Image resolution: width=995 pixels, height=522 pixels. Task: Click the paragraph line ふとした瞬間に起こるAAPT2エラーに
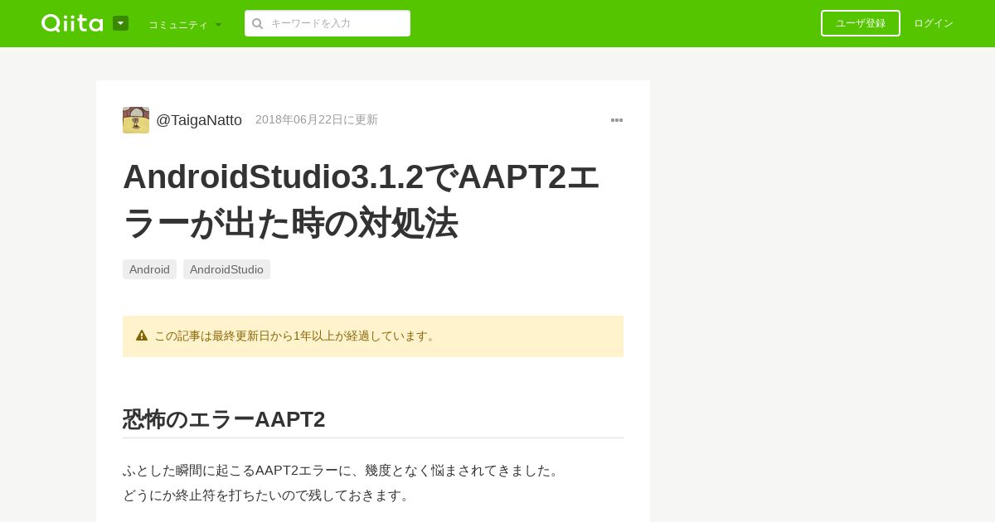[x=343, y=470]
